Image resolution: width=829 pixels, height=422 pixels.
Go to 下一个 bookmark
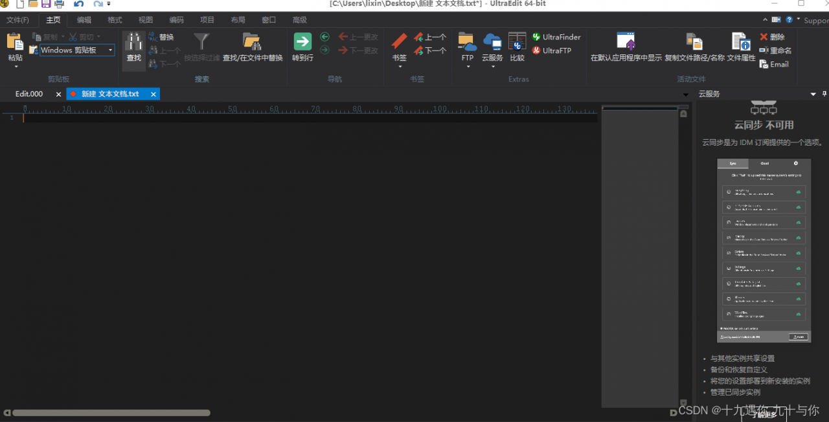(431, 50)
